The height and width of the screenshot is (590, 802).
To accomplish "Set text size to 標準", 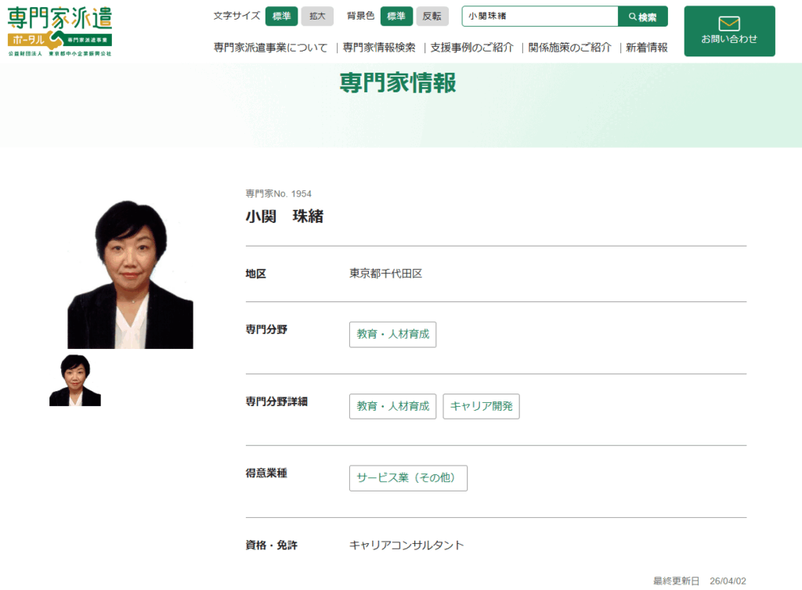I will tap(281, 16).
